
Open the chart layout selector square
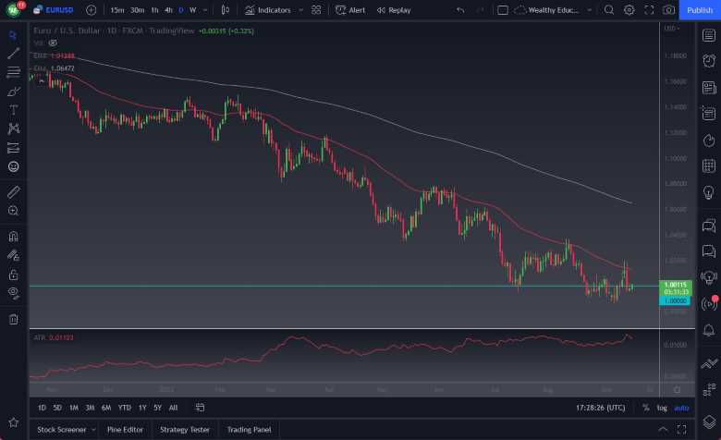pos(503,10)
